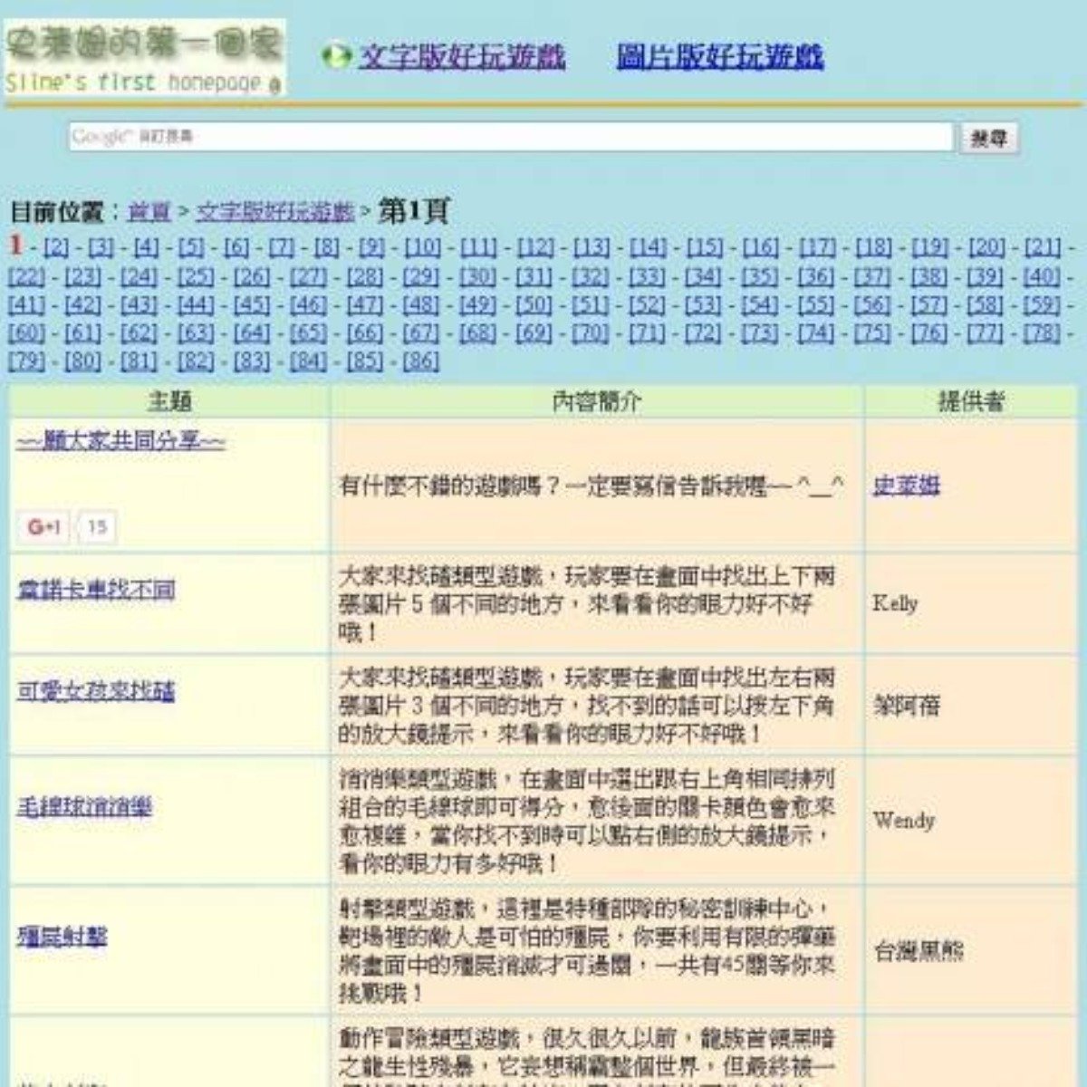
Task: Go to page [15]
Action: click(x=704, y=247)
